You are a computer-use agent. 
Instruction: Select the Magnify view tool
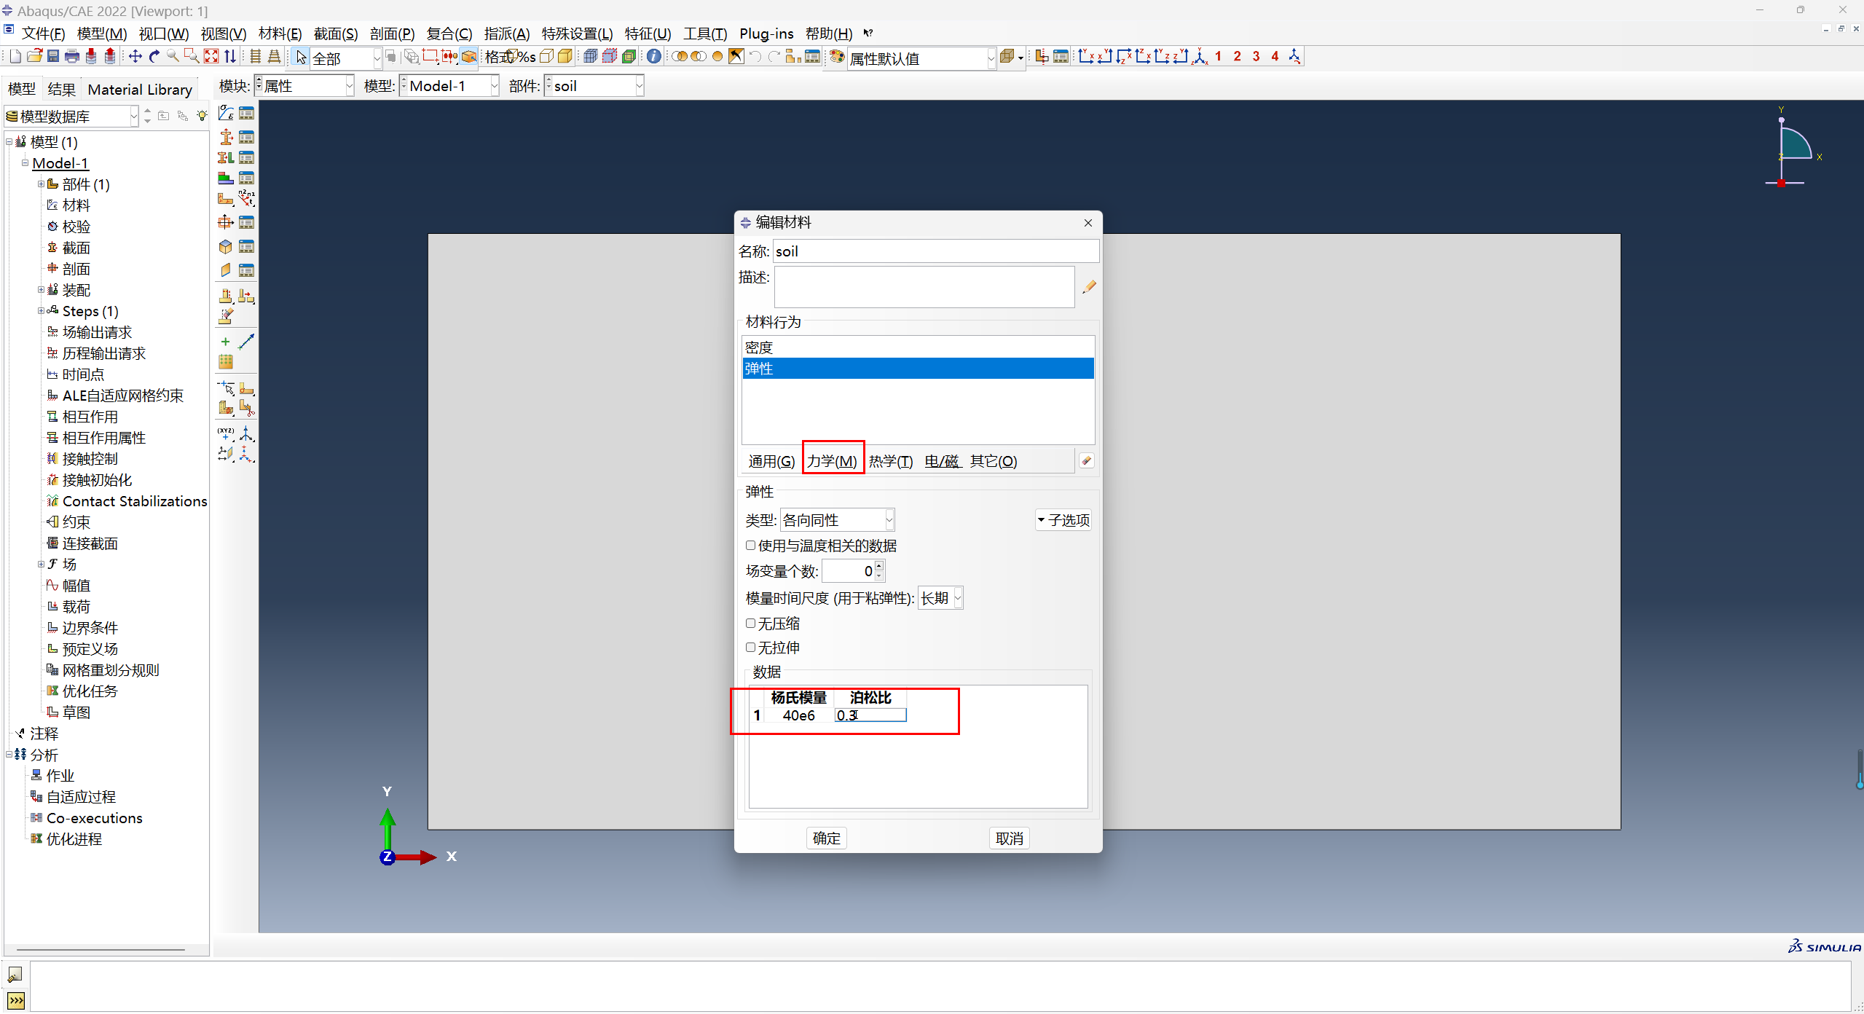click(x=173, y=57)
